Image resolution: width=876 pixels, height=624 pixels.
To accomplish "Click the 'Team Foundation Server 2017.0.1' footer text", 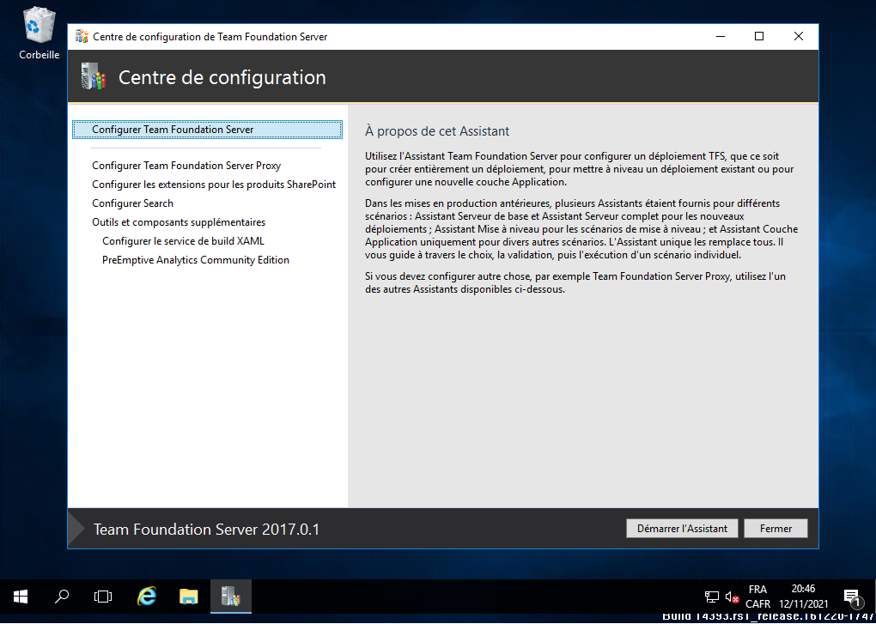I will click(x=206, y=529).
